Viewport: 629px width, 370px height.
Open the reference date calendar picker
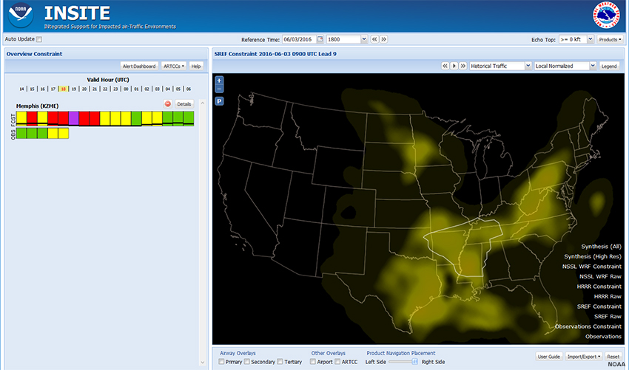[320, 39]
